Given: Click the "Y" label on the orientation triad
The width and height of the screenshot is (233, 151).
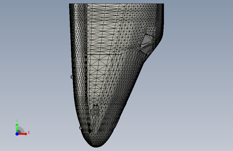Looking at the screenshot, I should tap(17, 121).
